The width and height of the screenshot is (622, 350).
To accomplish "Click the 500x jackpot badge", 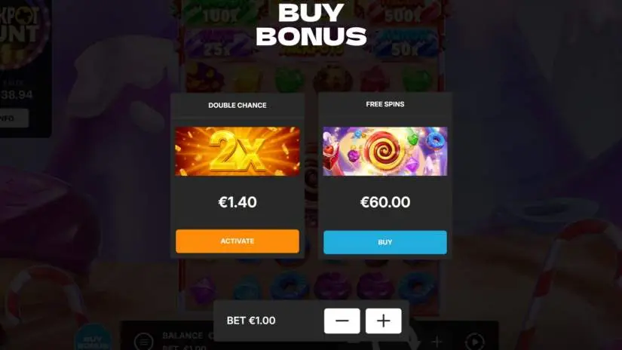I will (403, 14).
